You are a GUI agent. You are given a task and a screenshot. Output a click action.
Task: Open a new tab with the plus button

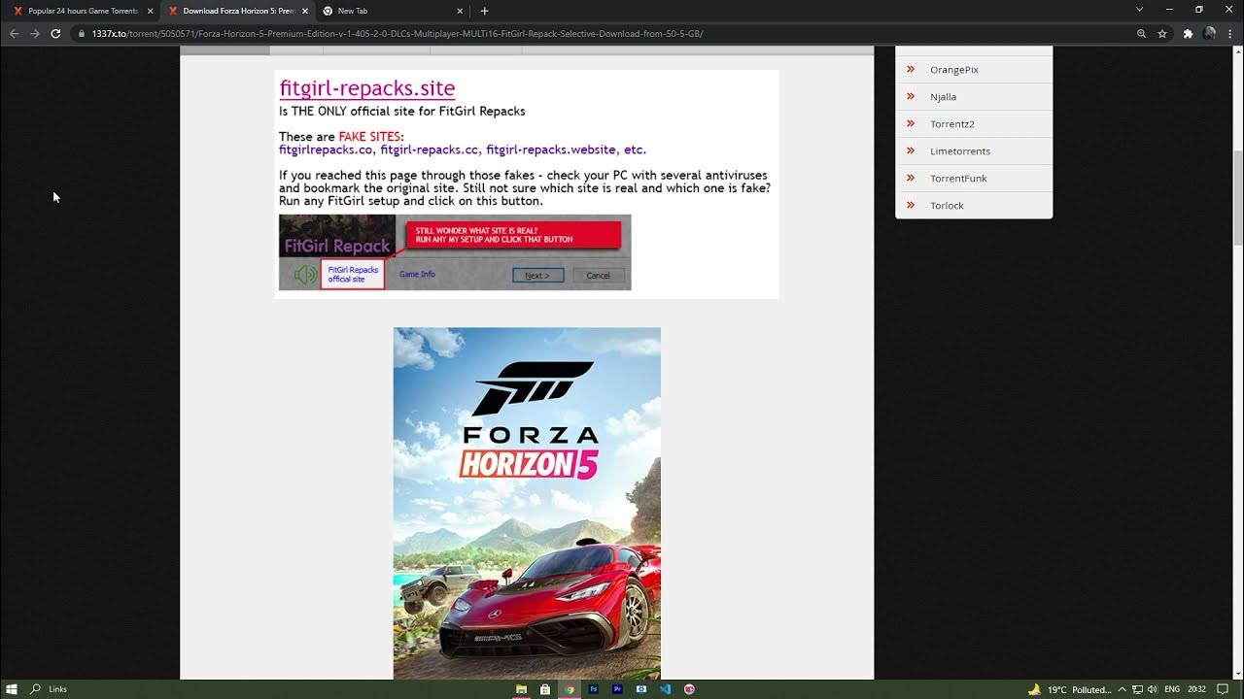point(484,11)
